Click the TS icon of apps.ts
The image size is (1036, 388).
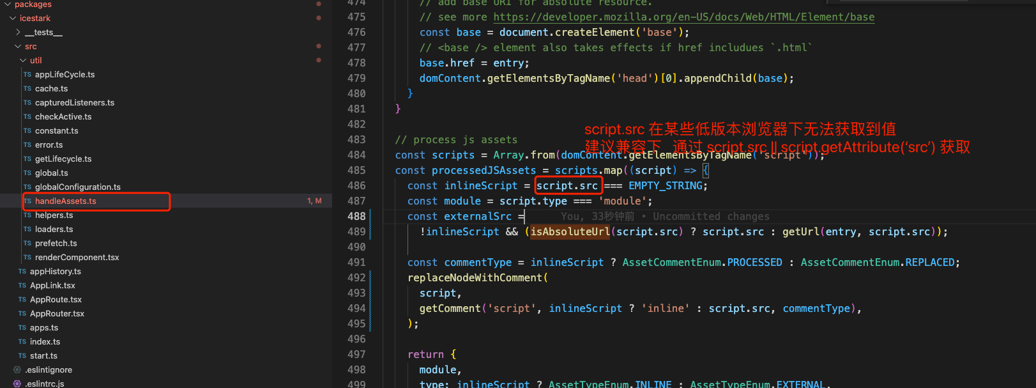pyautogui.click(x=22, y=327)
